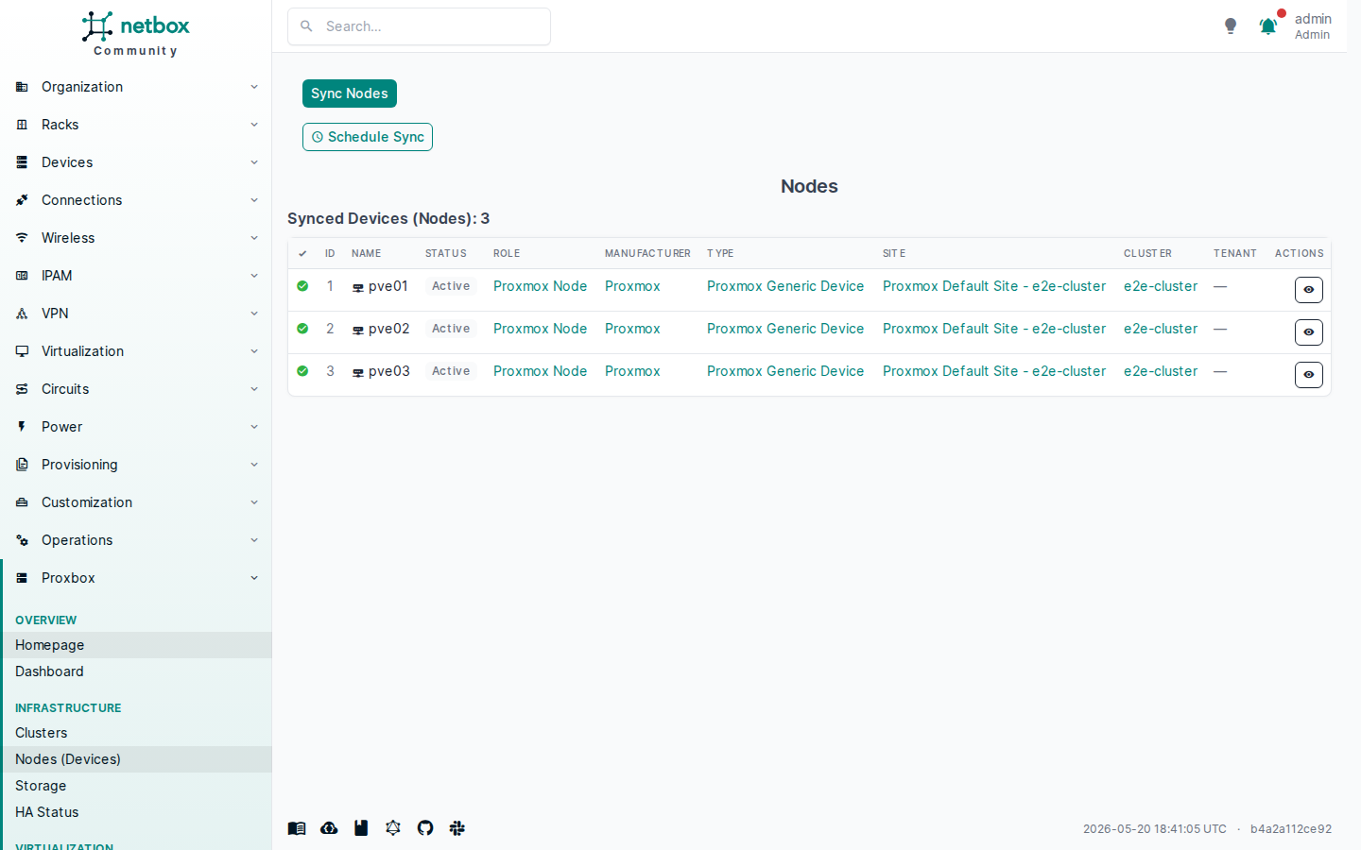Viewport: 1361px width, 850px height.
Task: Click the checkmark column header in Nodes table
Action: point(302,253)
